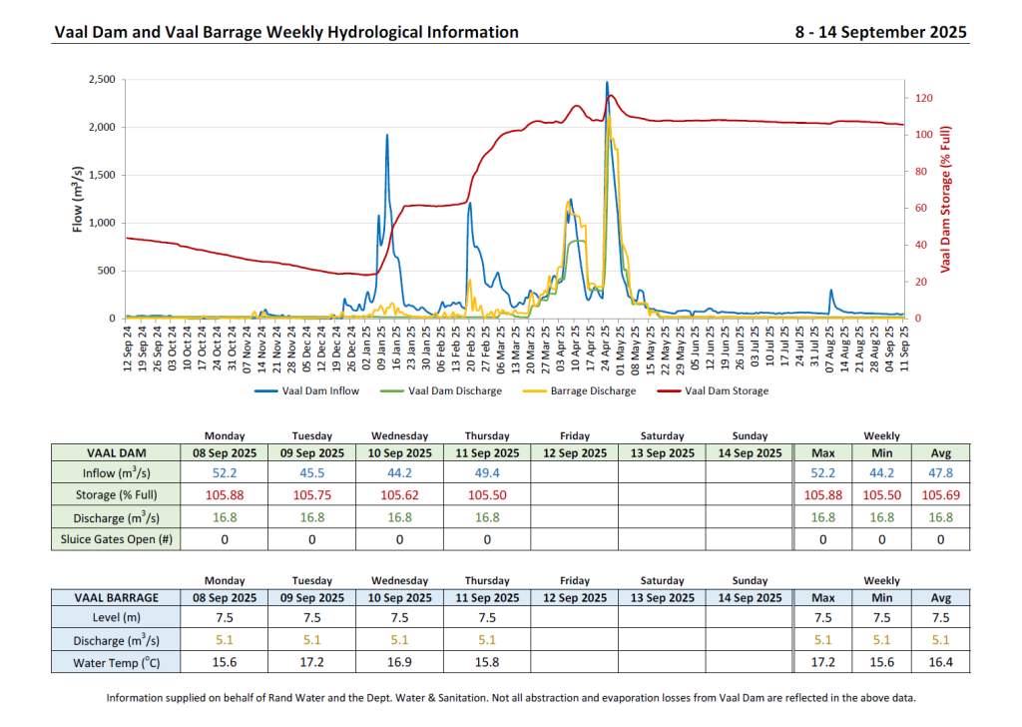Select the weekly average inflow value 47.8
The height and width of the screenshot is (727, 1022).
pos(940,473)
